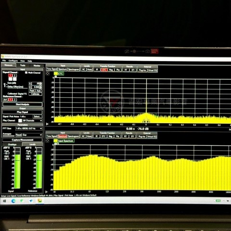The height and width of the screenshot is (231, 231).
Task: Click the play arrow below the Input Spectrum graph
Action: click(47, 192)
